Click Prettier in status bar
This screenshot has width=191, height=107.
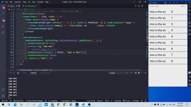[135, 101]
